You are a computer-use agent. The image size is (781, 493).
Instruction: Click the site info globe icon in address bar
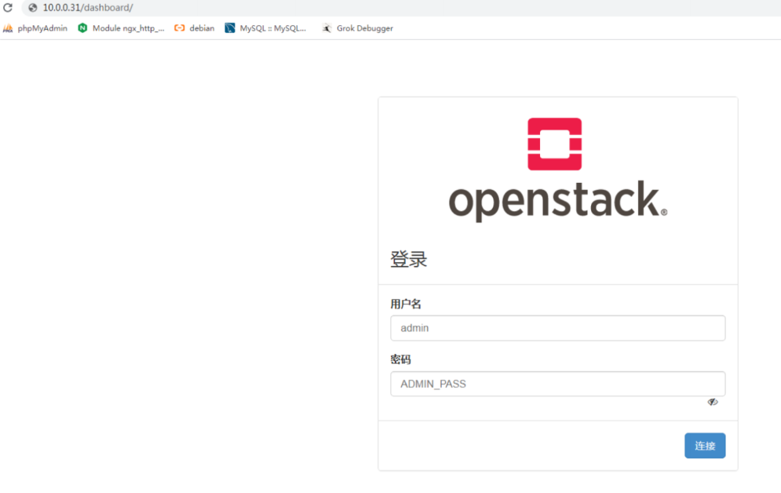(x=33, y=8)
